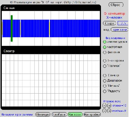Decrease rows with строки minus button
Screen dimensions: 129x117
[x=104, y=106]
